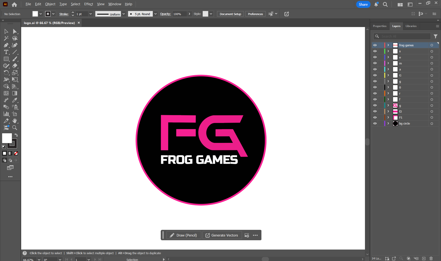Screen dimensions: 441x261
Task: Click the layers Search All field
Action: coord(405,36)
